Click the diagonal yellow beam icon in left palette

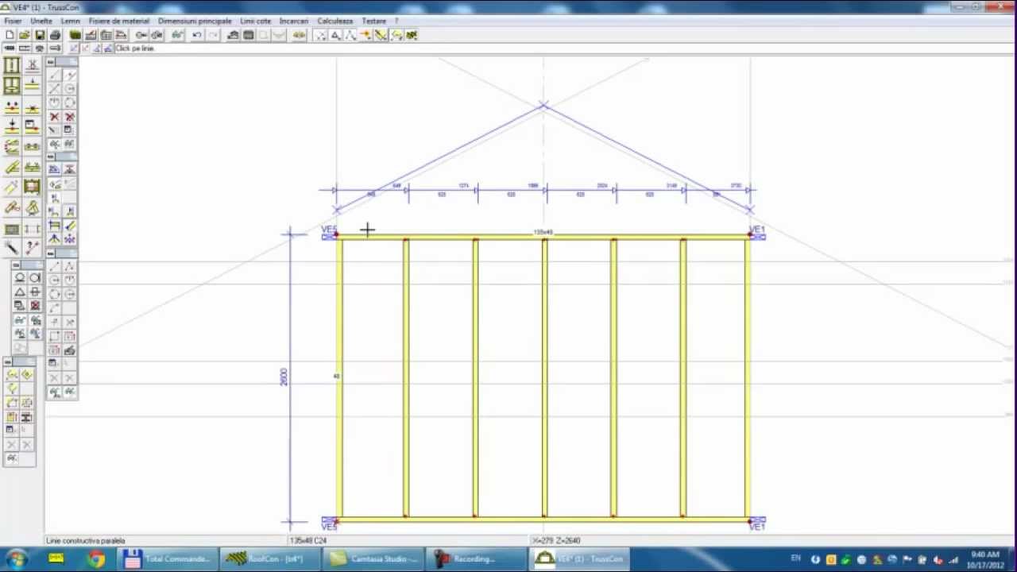(13, 168)
